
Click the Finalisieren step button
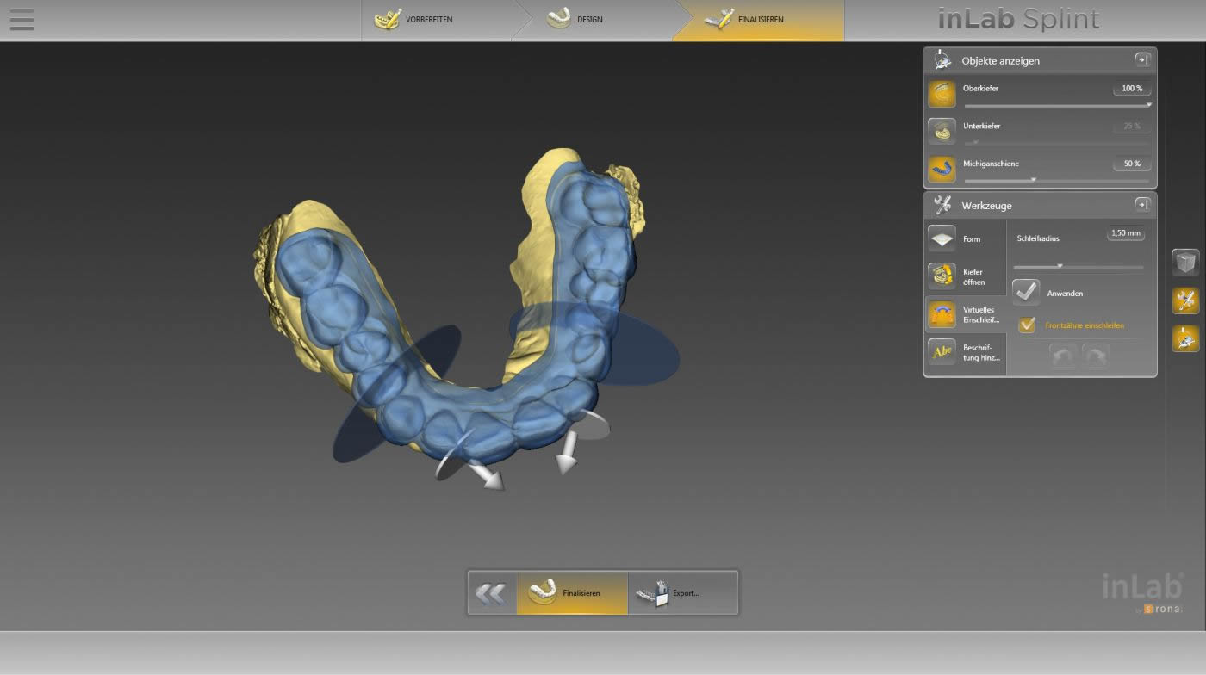coord(572,593)
